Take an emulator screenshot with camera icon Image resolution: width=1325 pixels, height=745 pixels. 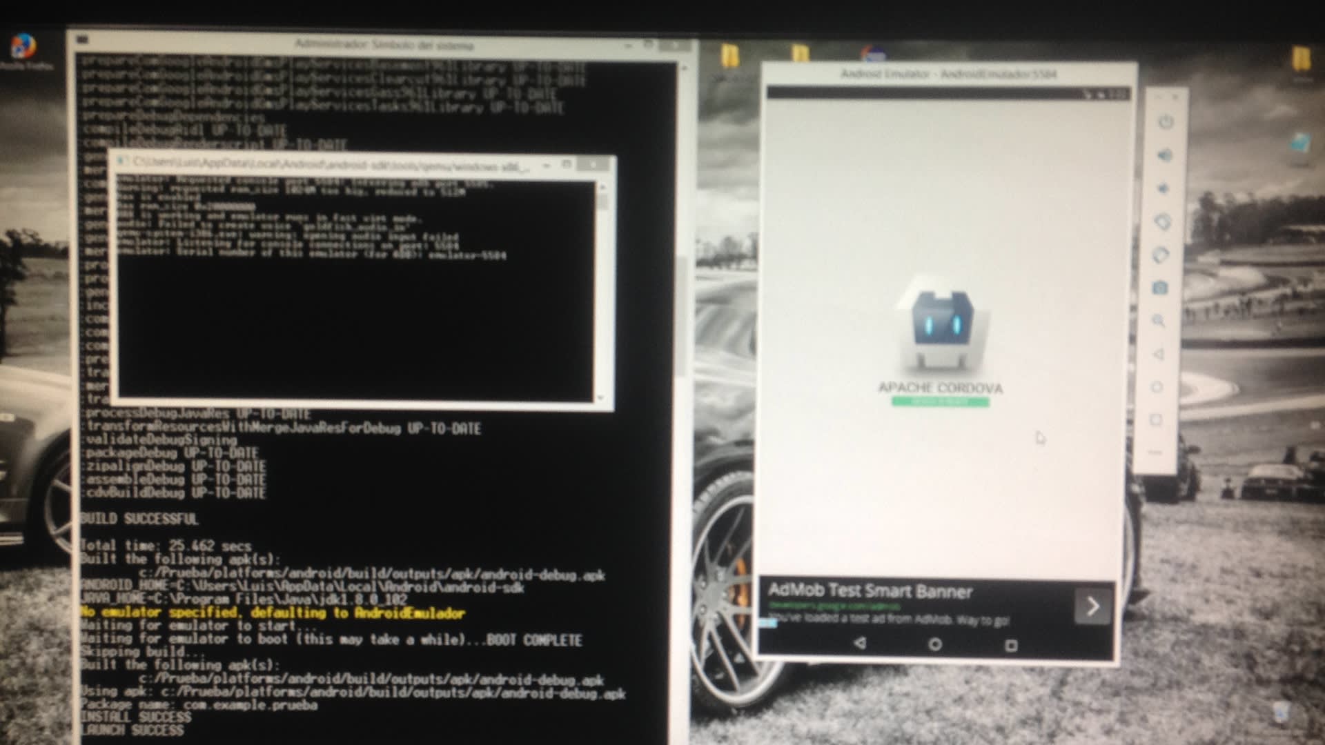[1160, 288]
